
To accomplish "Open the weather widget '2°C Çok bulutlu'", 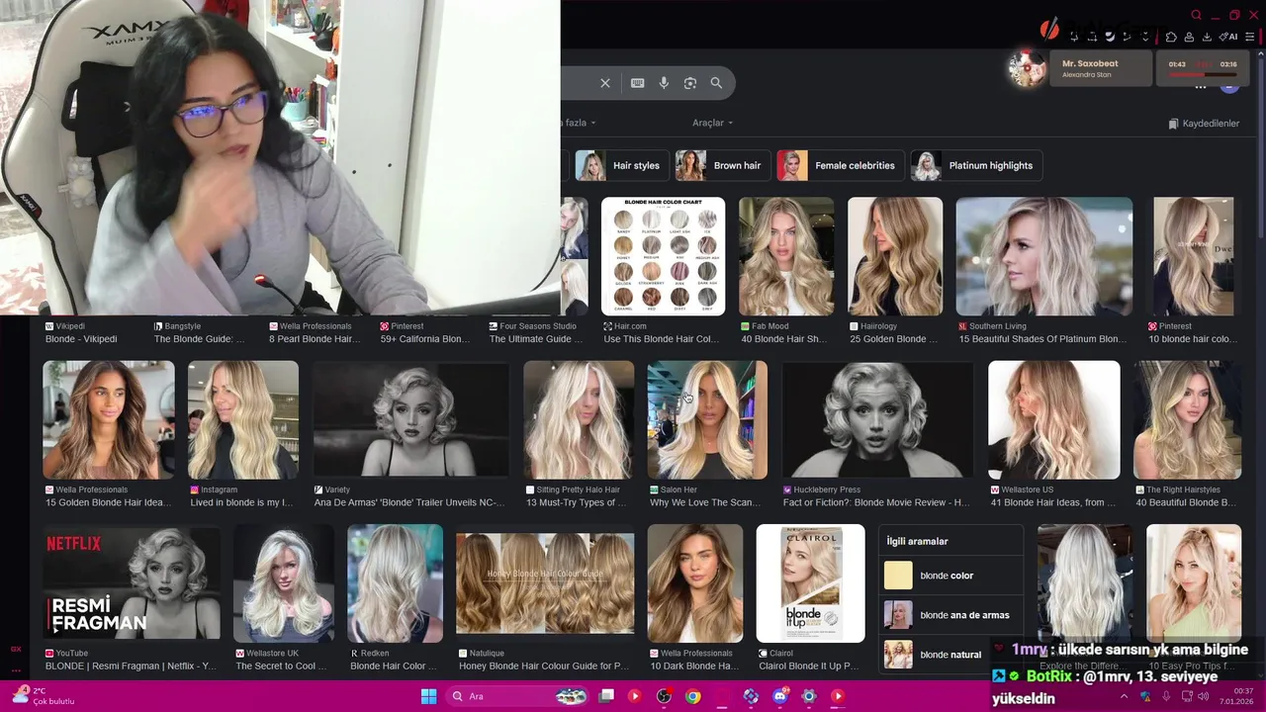I will tap(44, 696).
